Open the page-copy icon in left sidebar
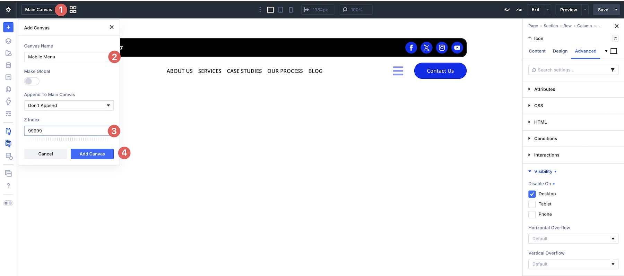Viewport: 624px width, 276px height. 8,89
